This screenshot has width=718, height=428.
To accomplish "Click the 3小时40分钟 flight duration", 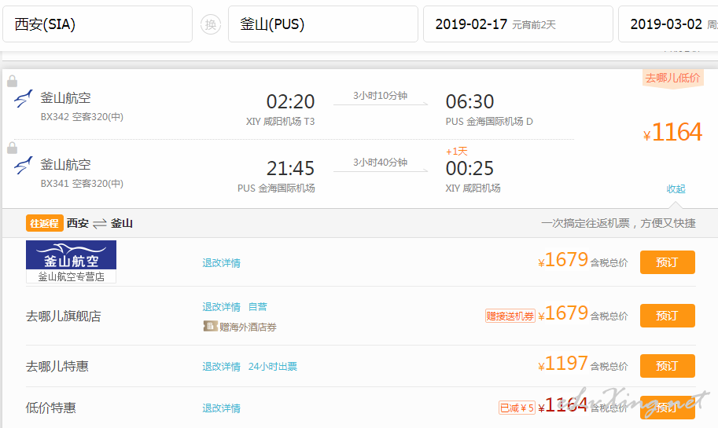I will tap(380, 163).
